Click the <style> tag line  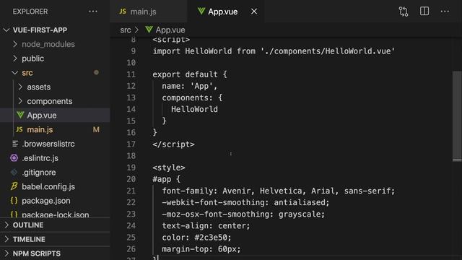(169, 168)
